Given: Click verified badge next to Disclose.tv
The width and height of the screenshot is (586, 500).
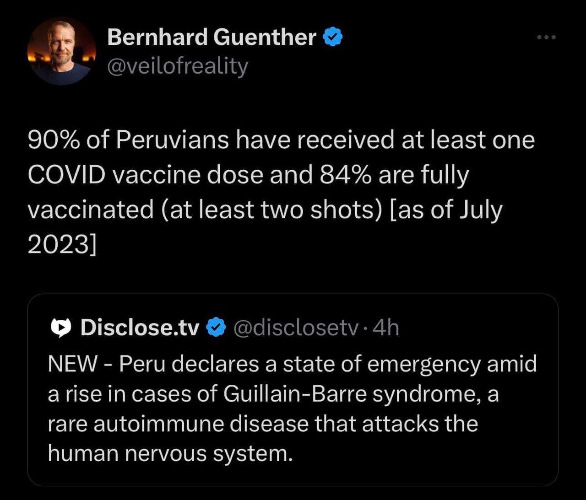Looking at the screenshot, I should pos(217,328).
